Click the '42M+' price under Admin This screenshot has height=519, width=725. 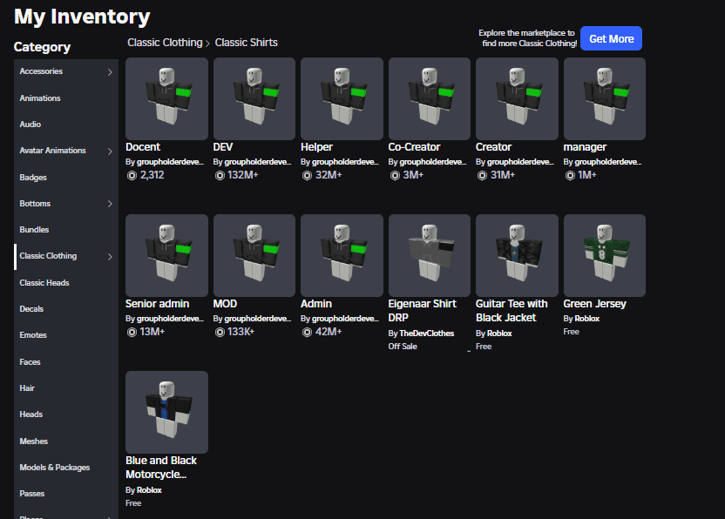pos(329,332)
